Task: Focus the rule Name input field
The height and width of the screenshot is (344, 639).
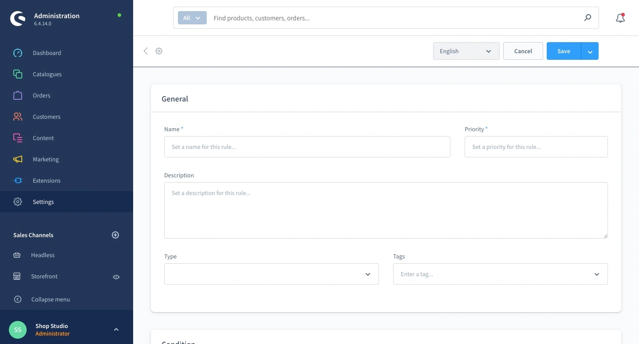Action: point(307,147)
